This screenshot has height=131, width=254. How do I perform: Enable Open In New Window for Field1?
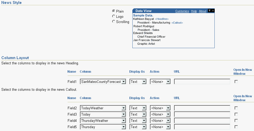coord(236,82)
